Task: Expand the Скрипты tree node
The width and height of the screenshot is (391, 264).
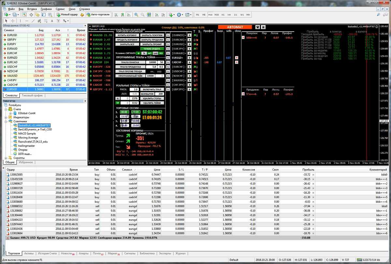Action: pos(7,158)
